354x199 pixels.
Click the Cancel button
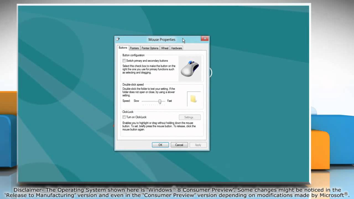point(179,145)
